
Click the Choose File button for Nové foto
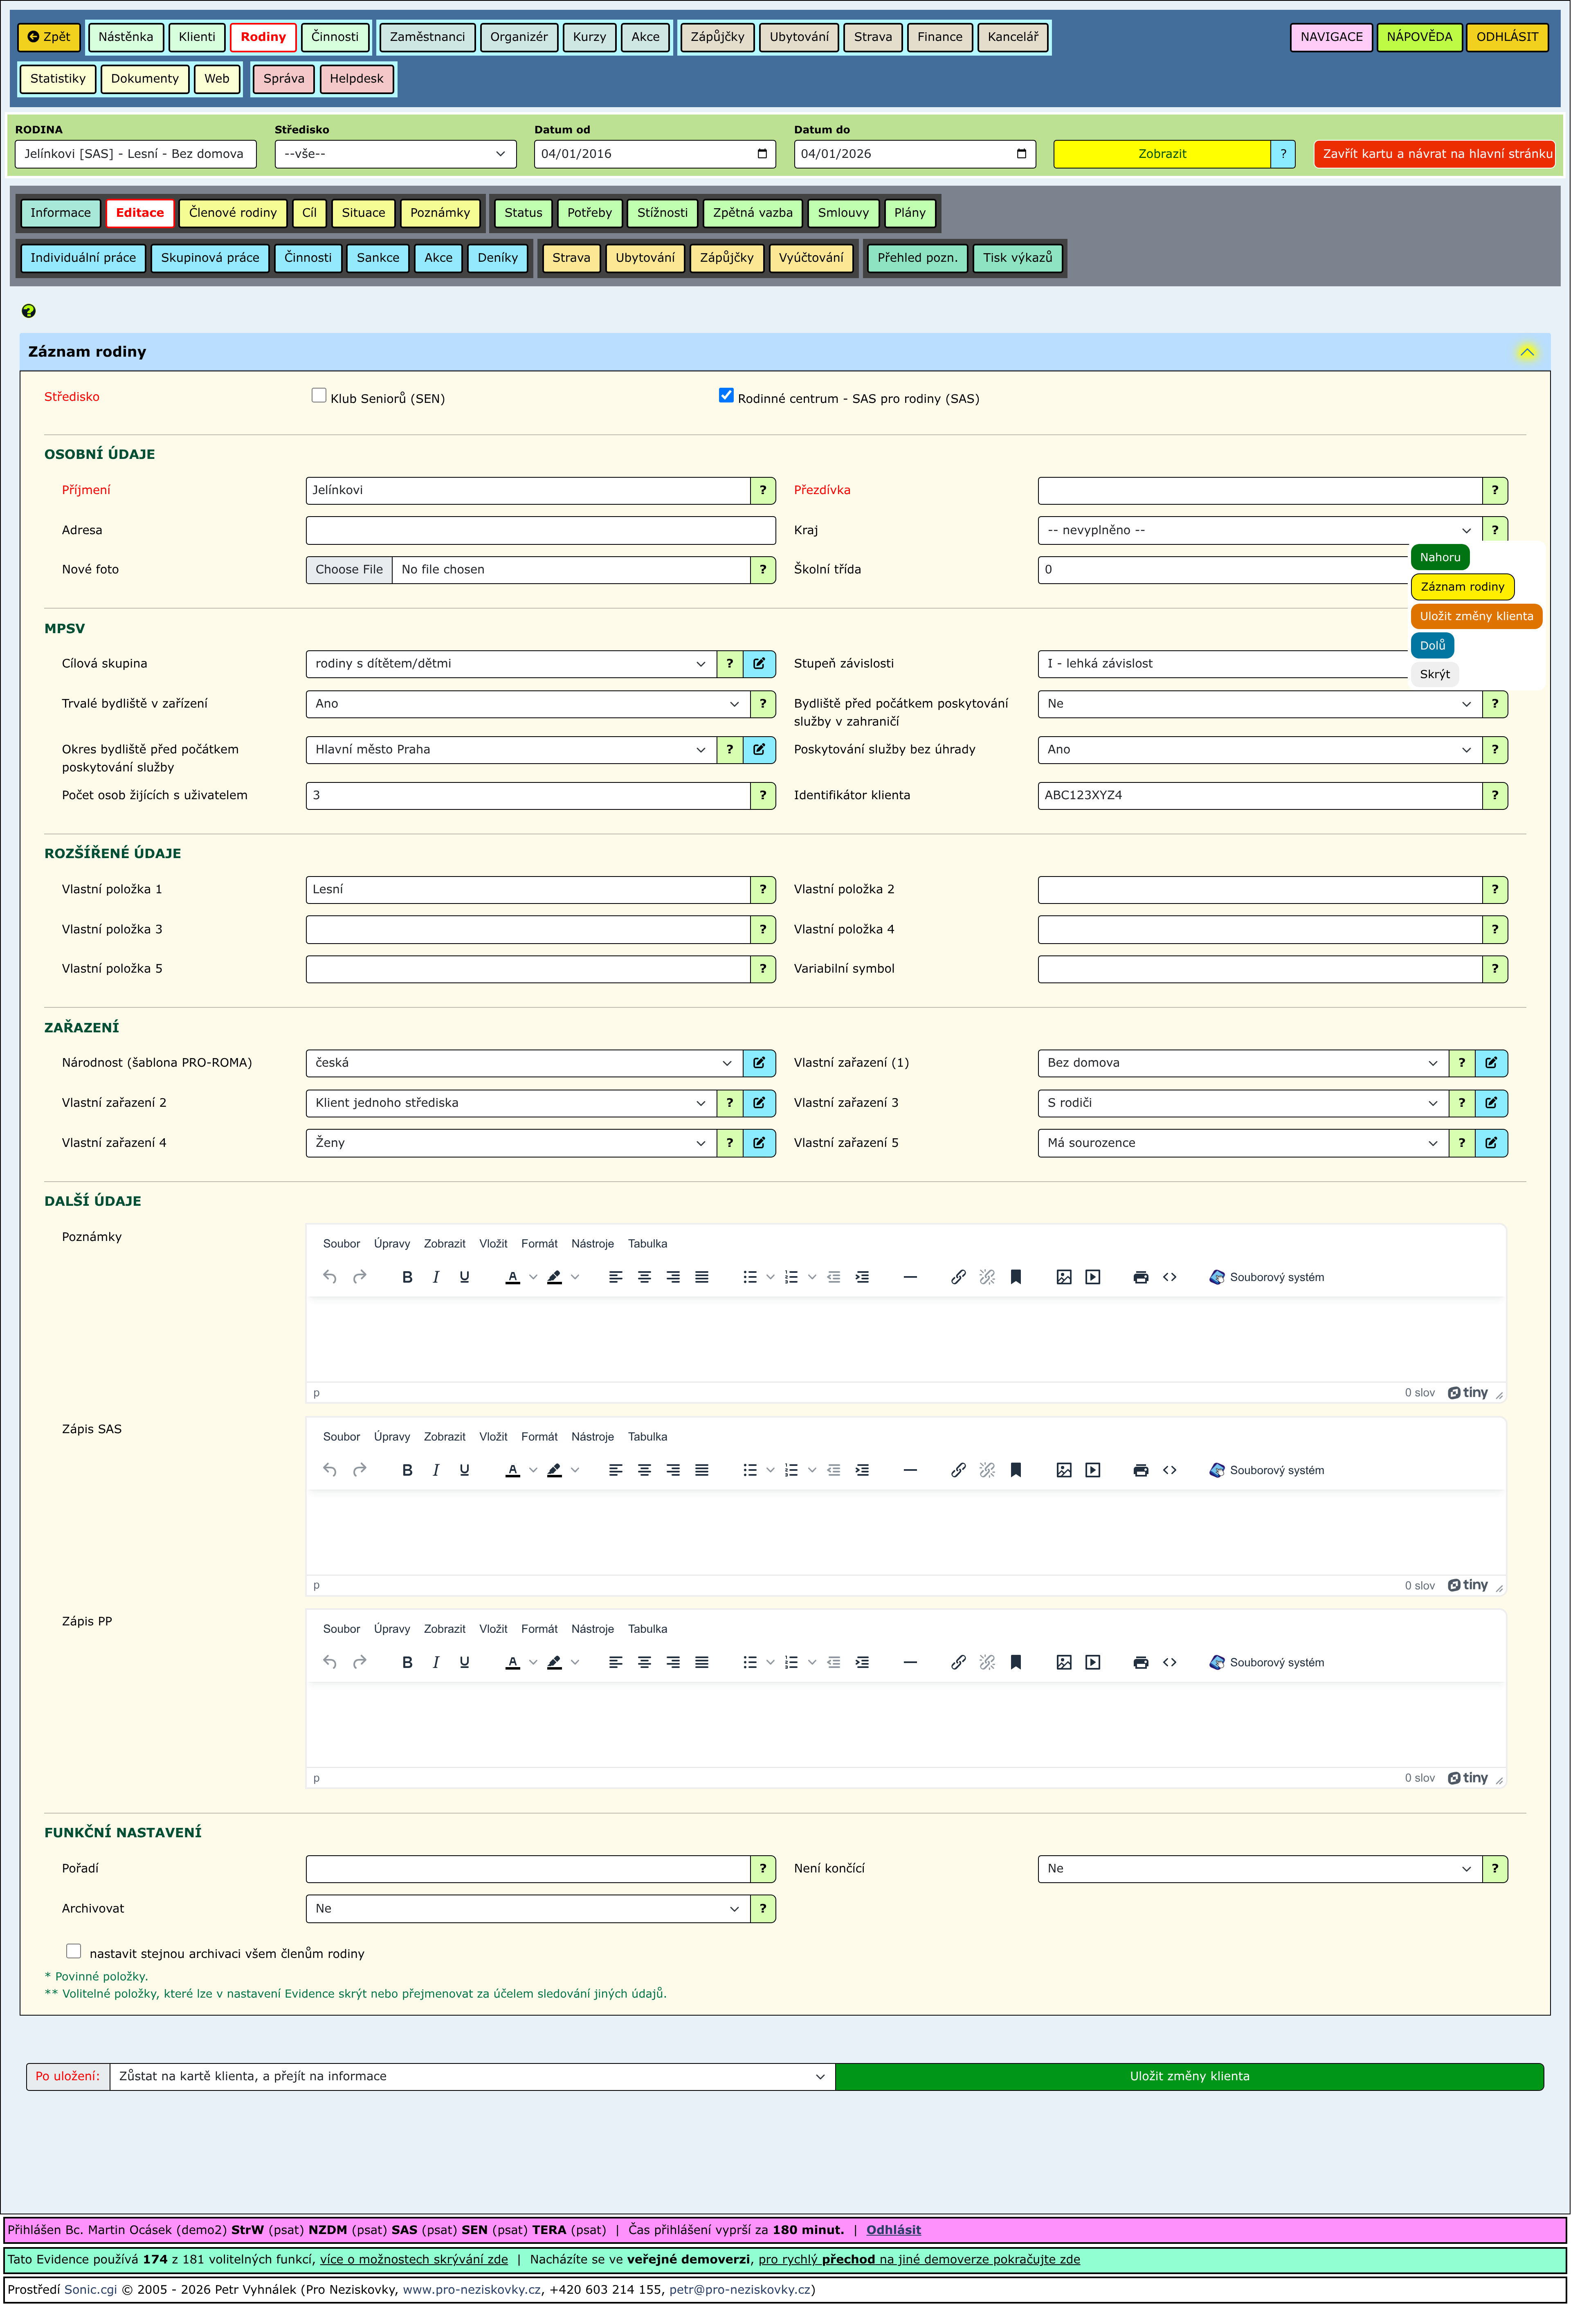(x=349, y=570)
